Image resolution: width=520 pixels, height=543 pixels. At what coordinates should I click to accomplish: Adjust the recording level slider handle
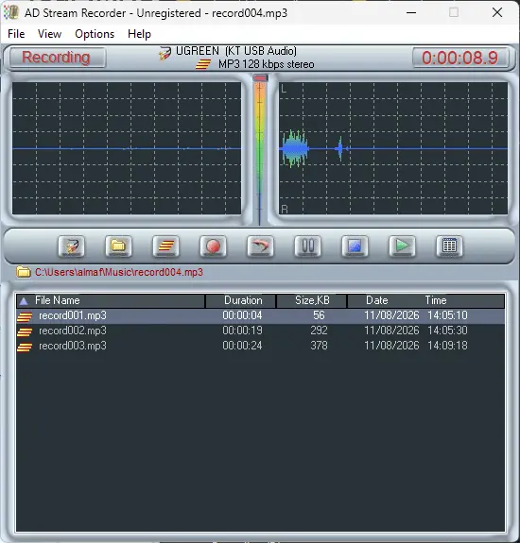[260, 78]
